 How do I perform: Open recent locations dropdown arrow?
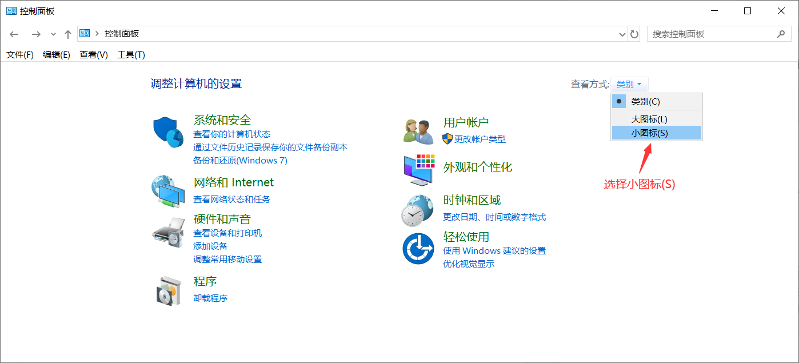click(53, 34)
